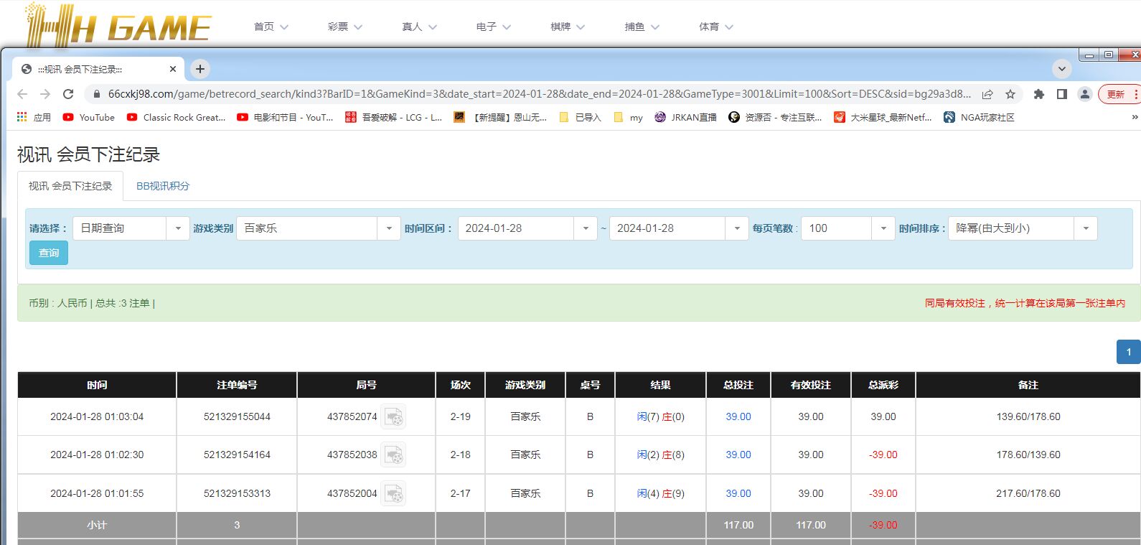The width and height of the screenshot is (1141, 545).
Task: Open the per-page count dropdown showing 100
Action: (883, 228)
